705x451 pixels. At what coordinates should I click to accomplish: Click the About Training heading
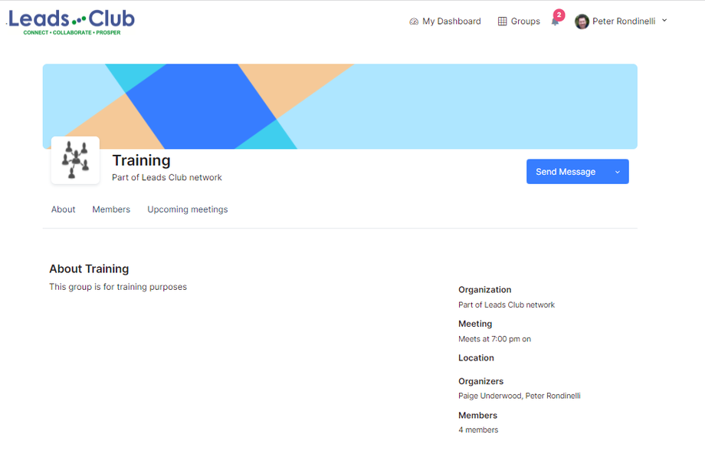pos(89,268)
